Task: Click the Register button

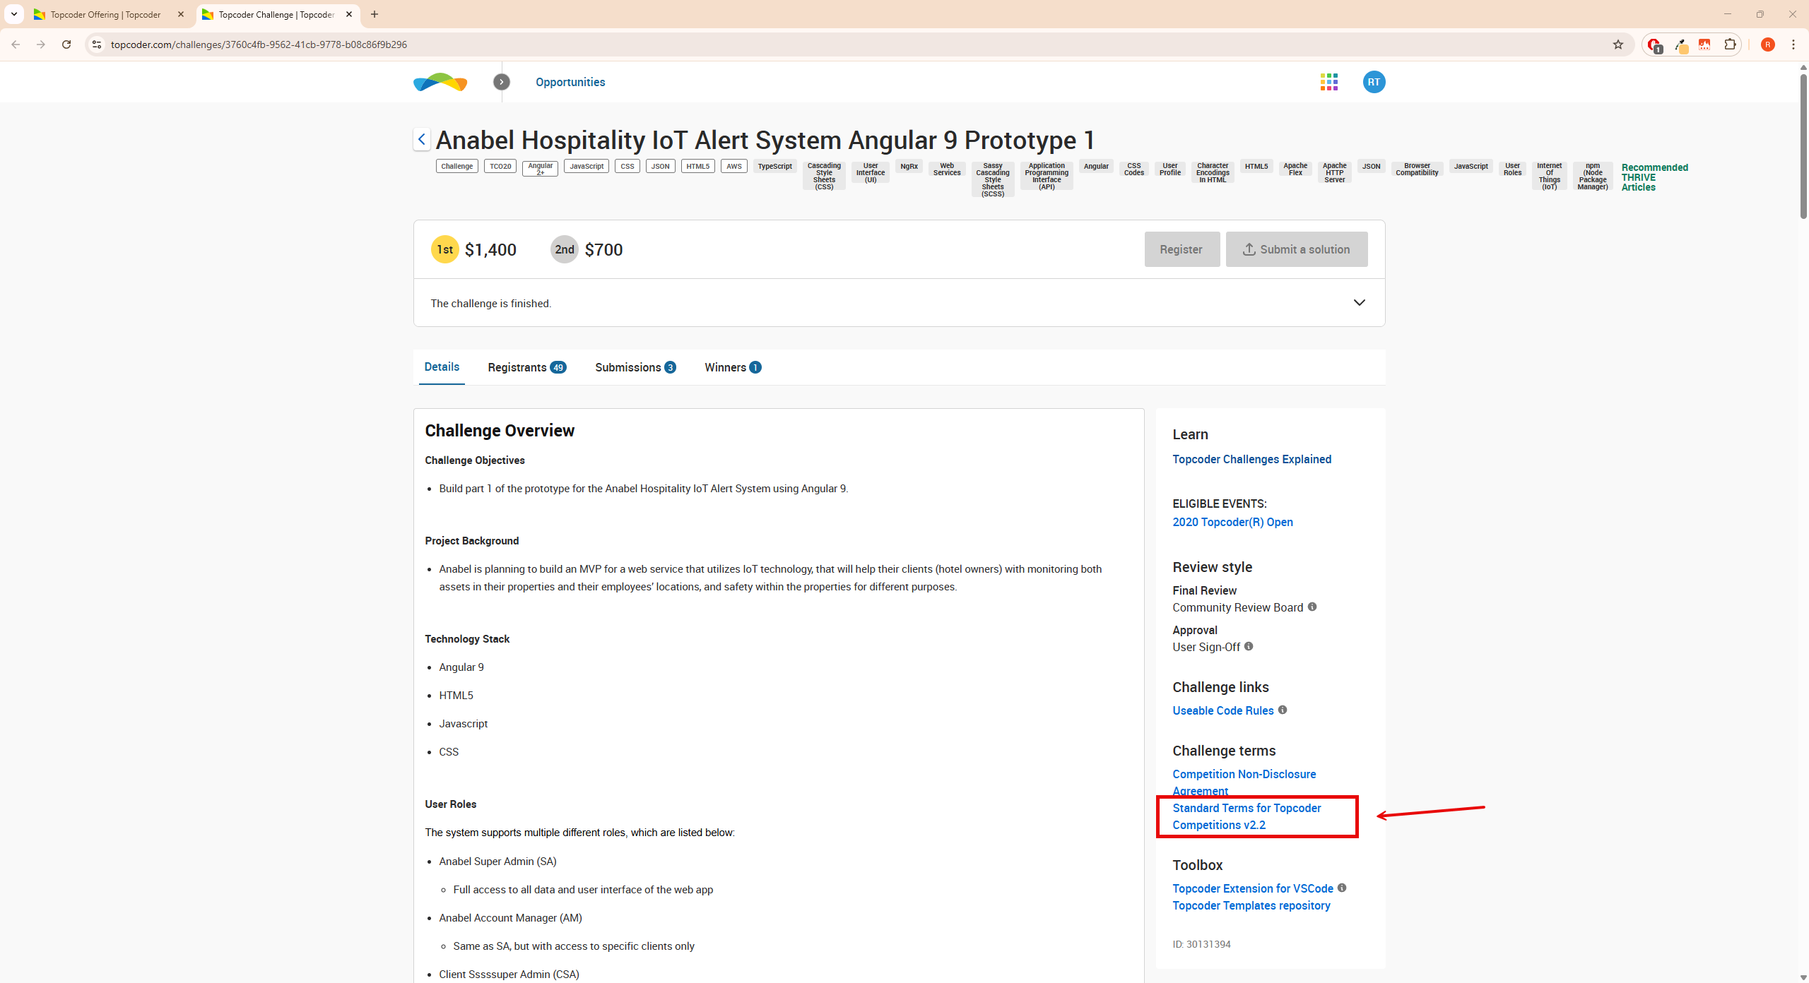Action: tap(1182, 249)
